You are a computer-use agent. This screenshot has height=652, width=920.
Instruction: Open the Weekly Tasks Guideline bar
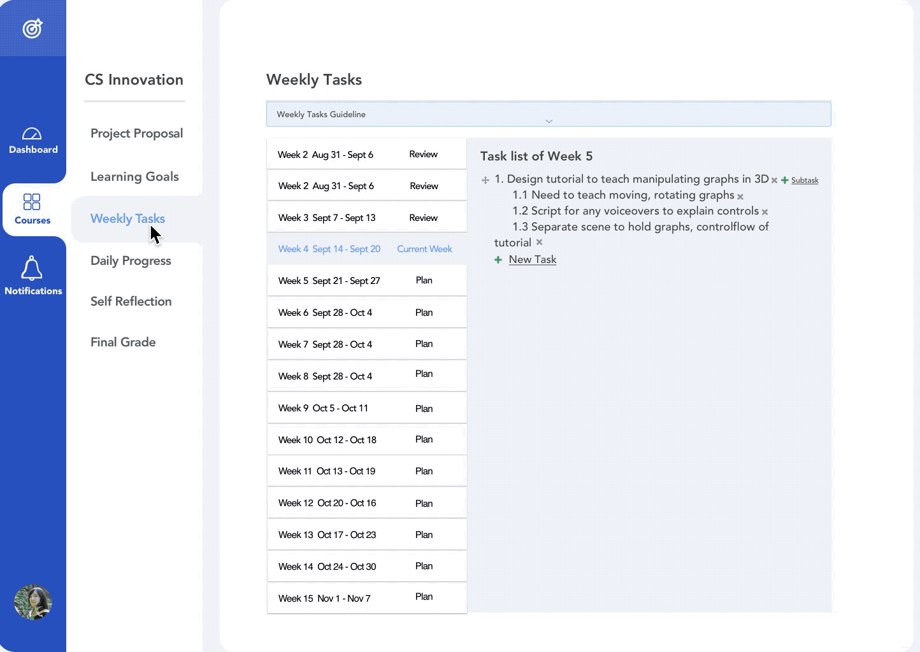549,115
